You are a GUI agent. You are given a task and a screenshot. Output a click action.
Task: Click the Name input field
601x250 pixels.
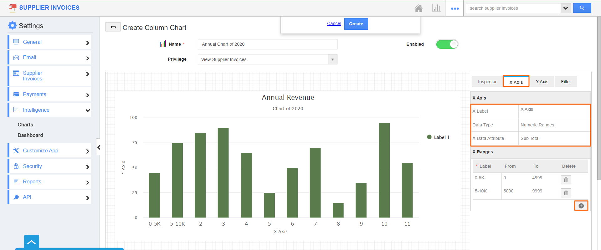(267, 44)
